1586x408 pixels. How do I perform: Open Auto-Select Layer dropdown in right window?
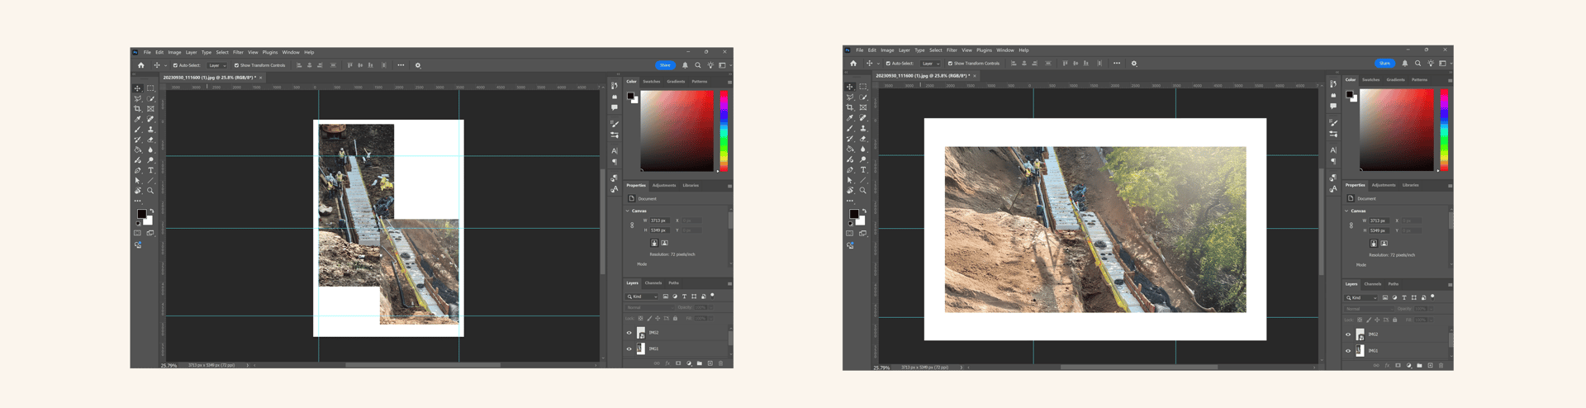pos(930,64)
